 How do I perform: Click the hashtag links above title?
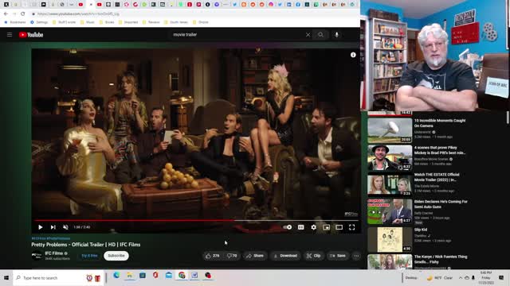pos(51,238)
